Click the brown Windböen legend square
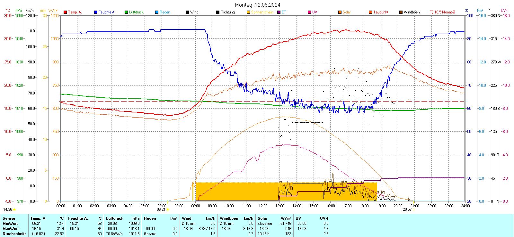Viewport: 514px width, 237px height. (401, 12)
